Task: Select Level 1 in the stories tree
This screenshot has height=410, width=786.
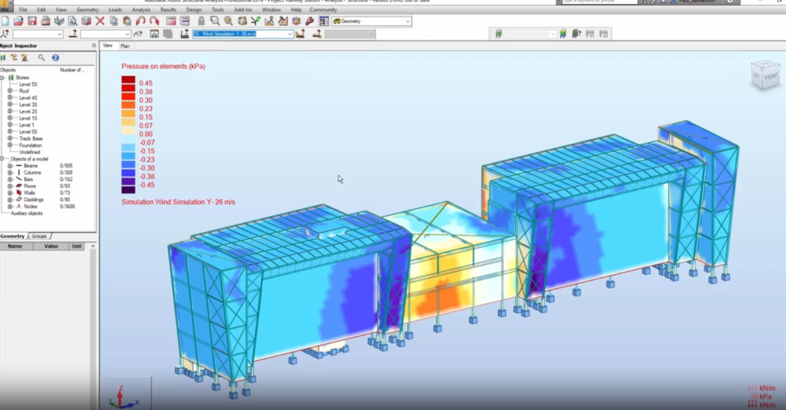Action: pyautogui.click(x=28, y=125)
